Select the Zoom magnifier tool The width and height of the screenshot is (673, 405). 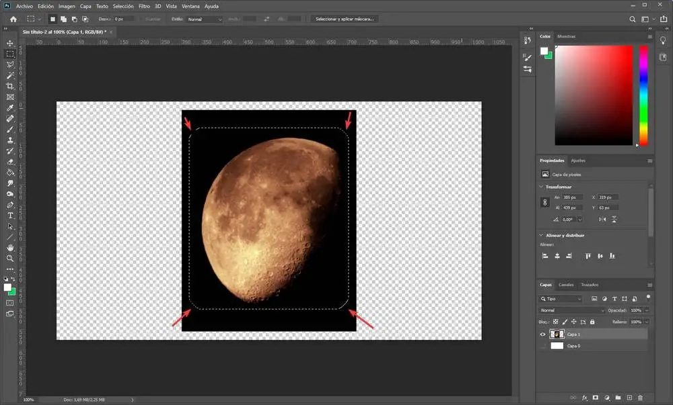coord(10,259)
